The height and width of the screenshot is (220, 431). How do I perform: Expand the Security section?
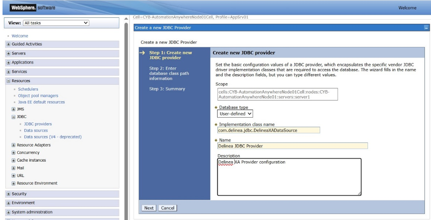point(9,194)
